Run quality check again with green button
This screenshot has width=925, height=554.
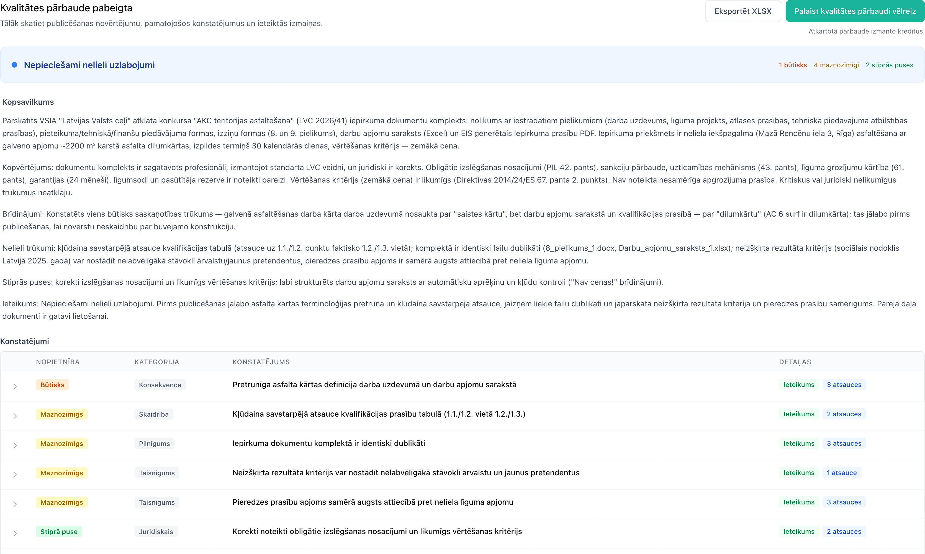[x=855, y=11]
